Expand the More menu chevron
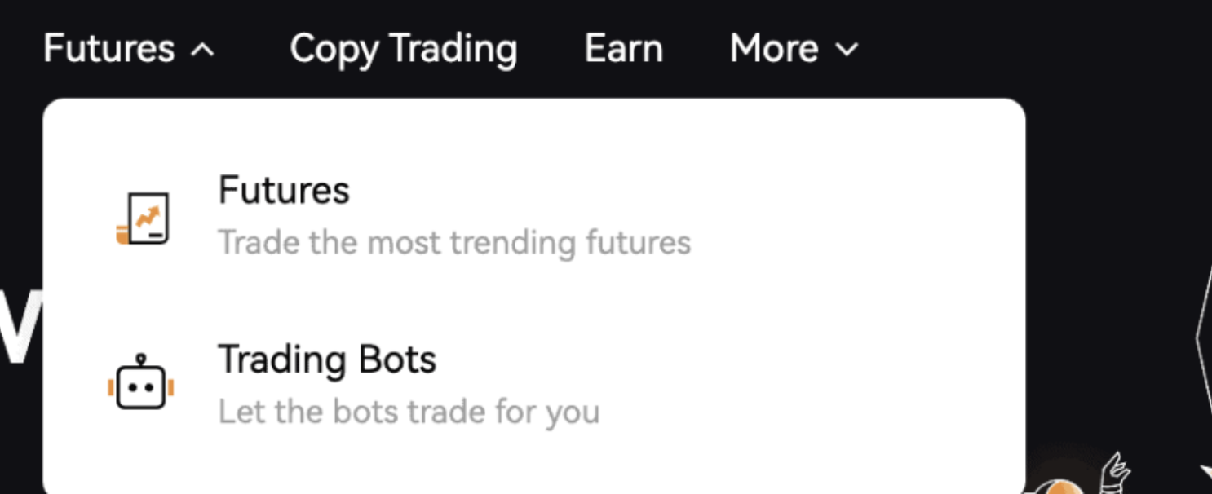 point(847,51)
